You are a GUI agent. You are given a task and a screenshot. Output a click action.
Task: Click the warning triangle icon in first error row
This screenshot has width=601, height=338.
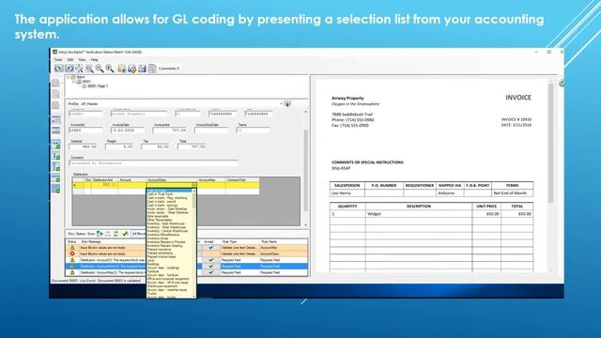point(72,248)
